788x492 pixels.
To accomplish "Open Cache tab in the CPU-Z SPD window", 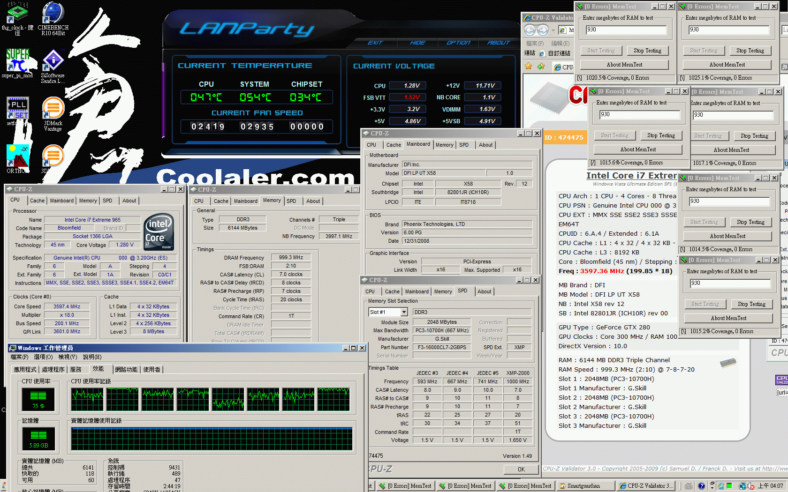I will pyautogui.click(x=392, y=291).
